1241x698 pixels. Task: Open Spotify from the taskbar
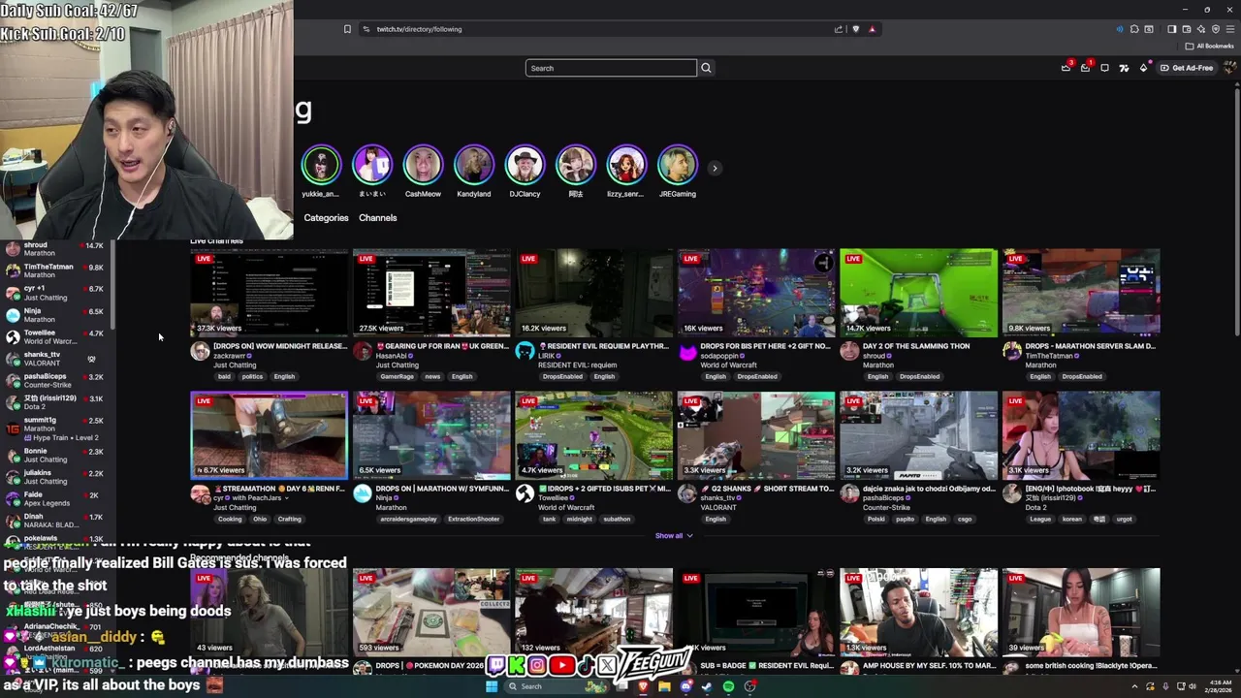(728, 686)
